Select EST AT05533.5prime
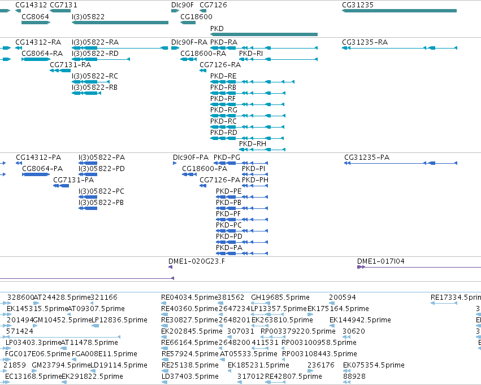Viewport: 481px width, 385px height. click(x=249, y=354)
